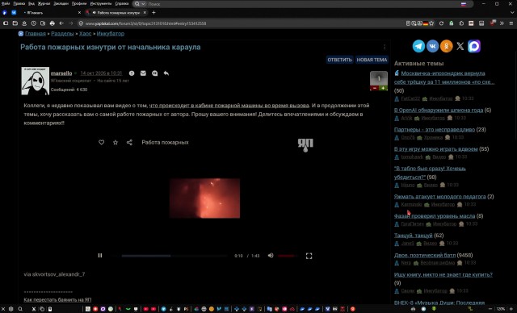Open topic 'Двое, поэтический батл'
Viewport: 517px width, 313px height.
[x=425, y=255]
